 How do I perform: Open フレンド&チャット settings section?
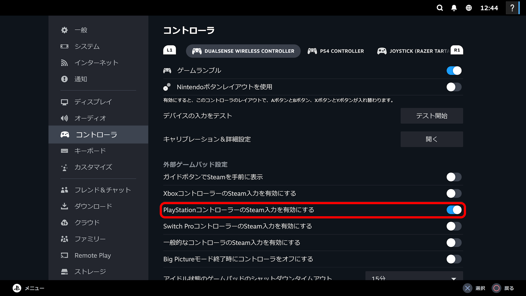click(x=98, y=190)
